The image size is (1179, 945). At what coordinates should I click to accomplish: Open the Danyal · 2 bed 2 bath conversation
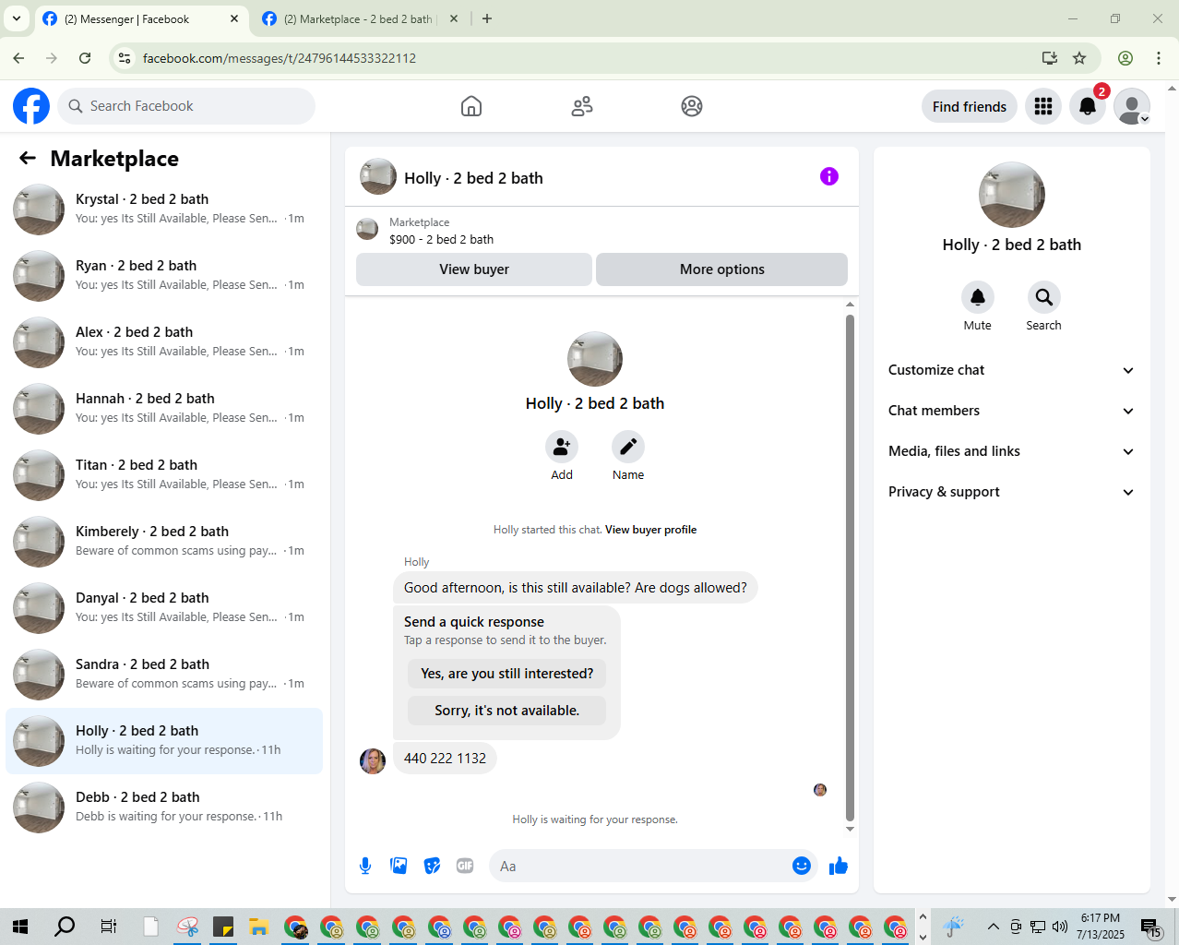tap(164, 608)
